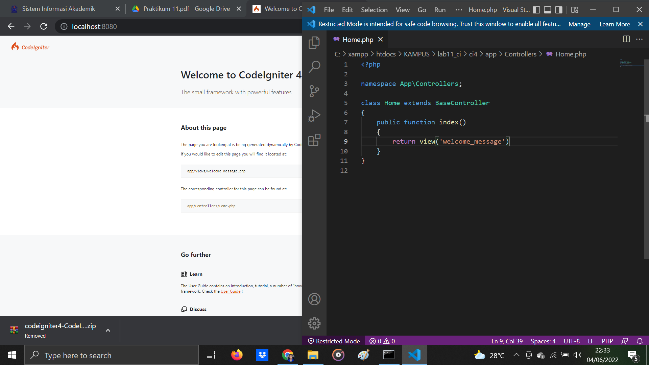This screenshot has width=649, height=365.
Task: Open the Run and Debug panel
Action: point(314,116)
